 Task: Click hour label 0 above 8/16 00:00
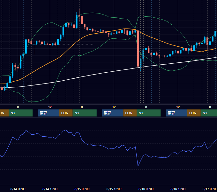click(x=146, y=107)
